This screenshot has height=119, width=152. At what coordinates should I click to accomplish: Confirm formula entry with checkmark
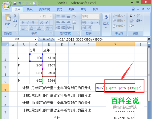click(48, 39)
